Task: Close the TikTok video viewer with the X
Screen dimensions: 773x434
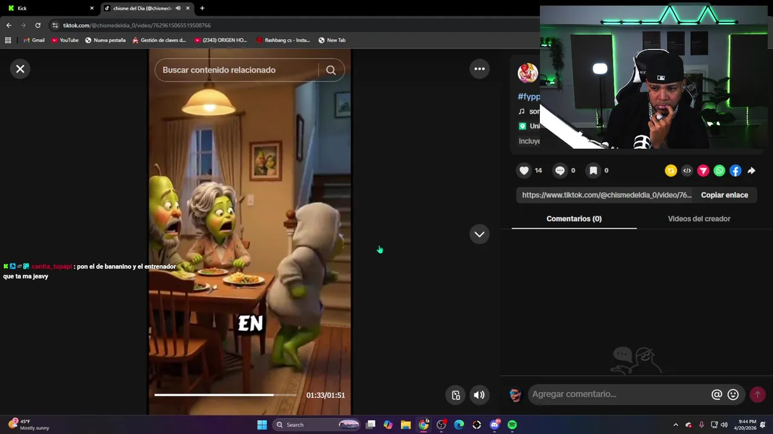Action: [x=20, y=69]
